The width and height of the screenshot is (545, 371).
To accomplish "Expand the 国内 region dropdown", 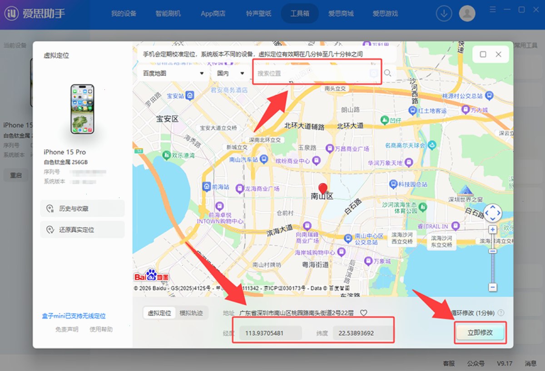I will [230, 73].
